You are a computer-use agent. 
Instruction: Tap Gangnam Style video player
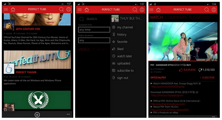click(x=183, y=41)
